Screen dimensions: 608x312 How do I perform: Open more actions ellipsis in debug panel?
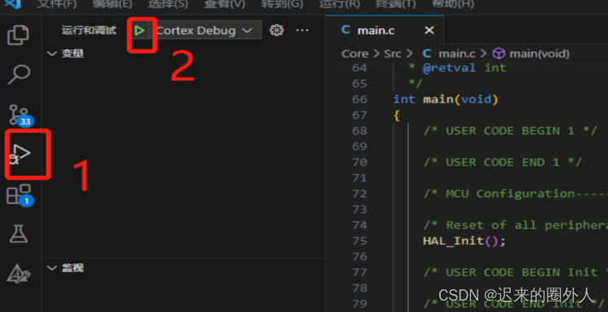pos(302,30)
